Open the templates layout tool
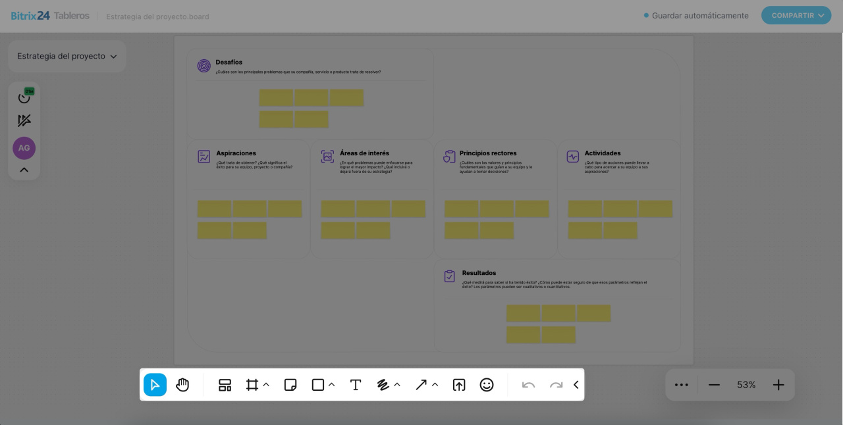Image resolution: width=843 pixels, height=425 pixels. (x=225, y=385)
